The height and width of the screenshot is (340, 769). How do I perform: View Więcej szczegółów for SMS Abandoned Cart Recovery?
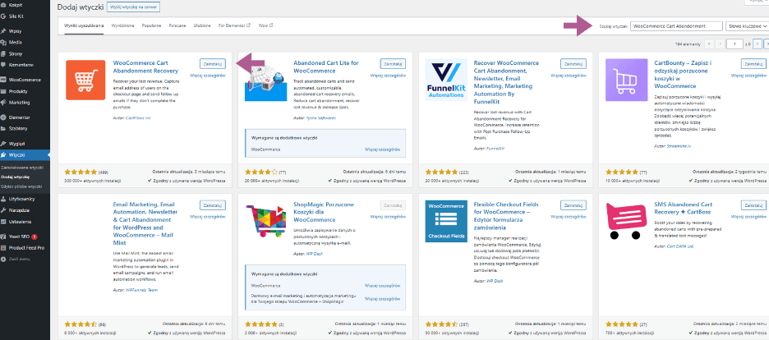(749, 216)
